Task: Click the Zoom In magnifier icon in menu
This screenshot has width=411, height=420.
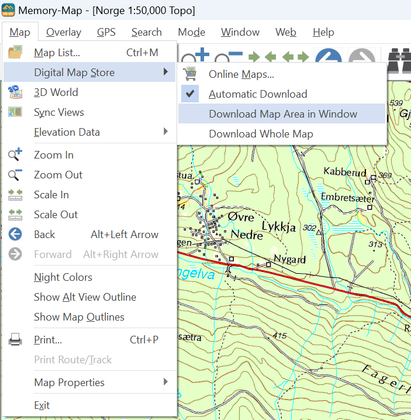Action: click(x=15, y=154)
